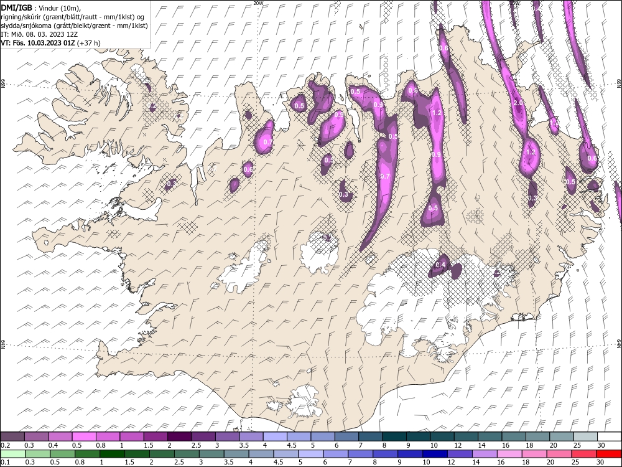Pick the 0.8 dark green rain swatch
This screenshot has width=622, height=467.
pyautogui.click(x=87, y=454)
